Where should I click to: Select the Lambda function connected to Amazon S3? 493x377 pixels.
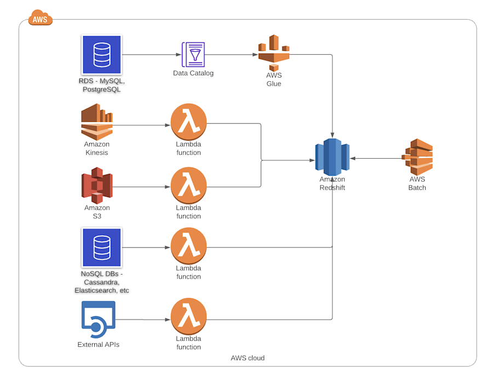[188, 185]
